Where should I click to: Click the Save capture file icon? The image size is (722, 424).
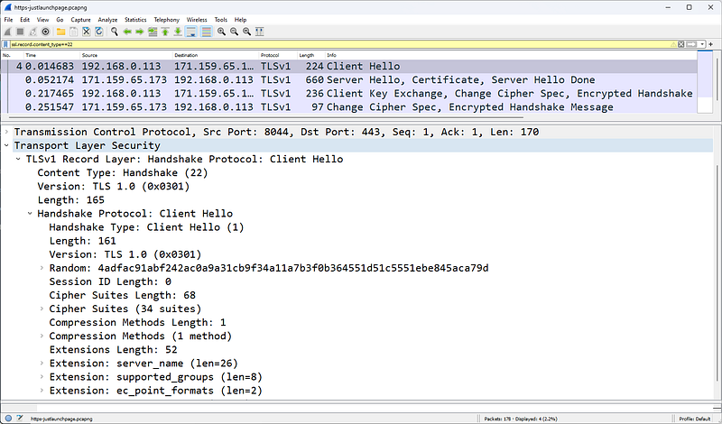(x=73, y=32)
